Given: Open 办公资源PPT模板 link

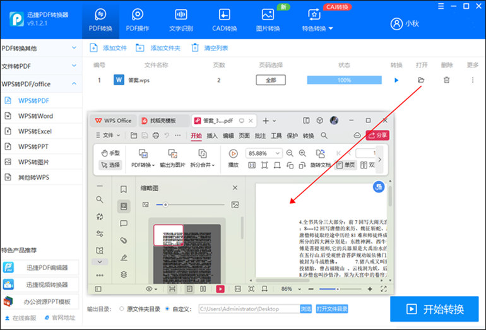Looking at the screenshot, I should 40,301.
